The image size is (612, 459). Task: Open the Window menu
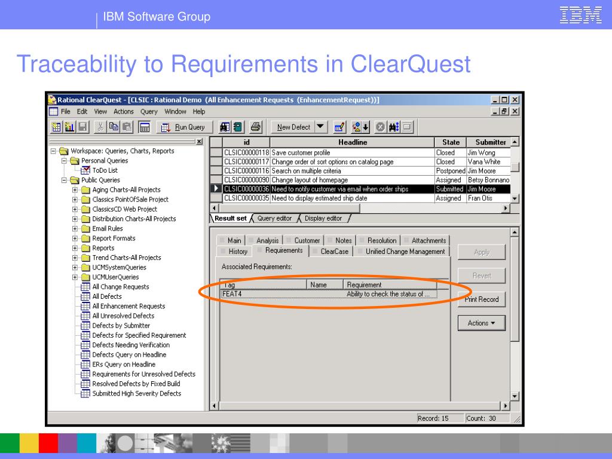175,112
